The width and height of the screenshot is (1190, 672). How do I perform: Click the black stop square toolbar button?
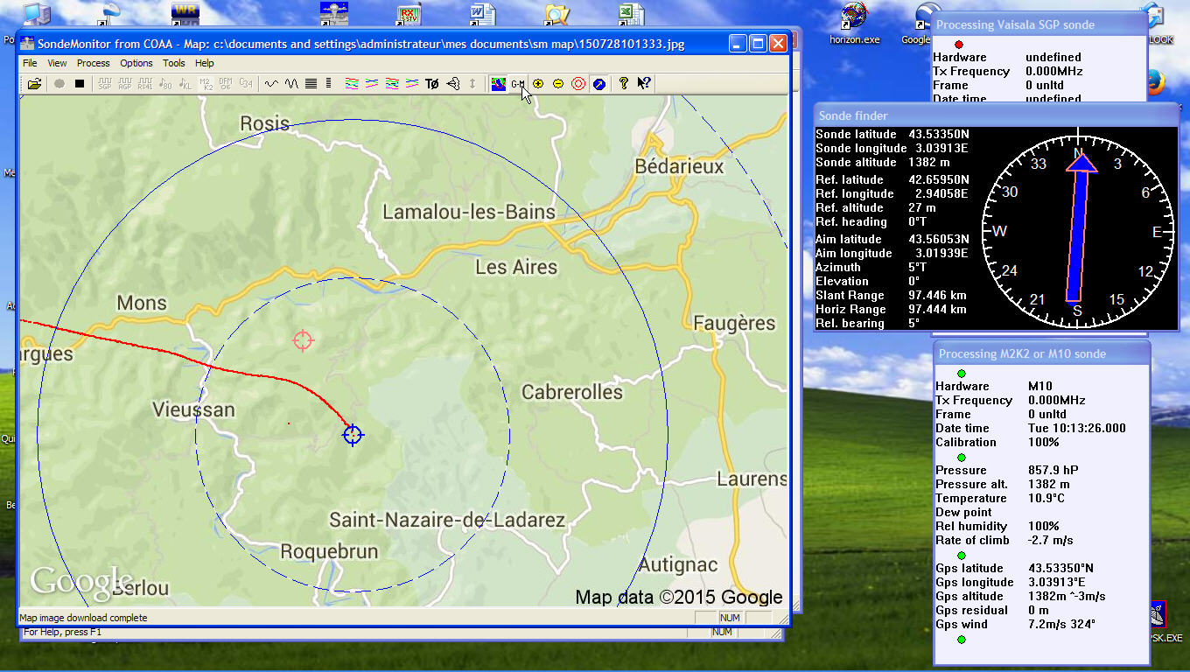pos(80,84)
